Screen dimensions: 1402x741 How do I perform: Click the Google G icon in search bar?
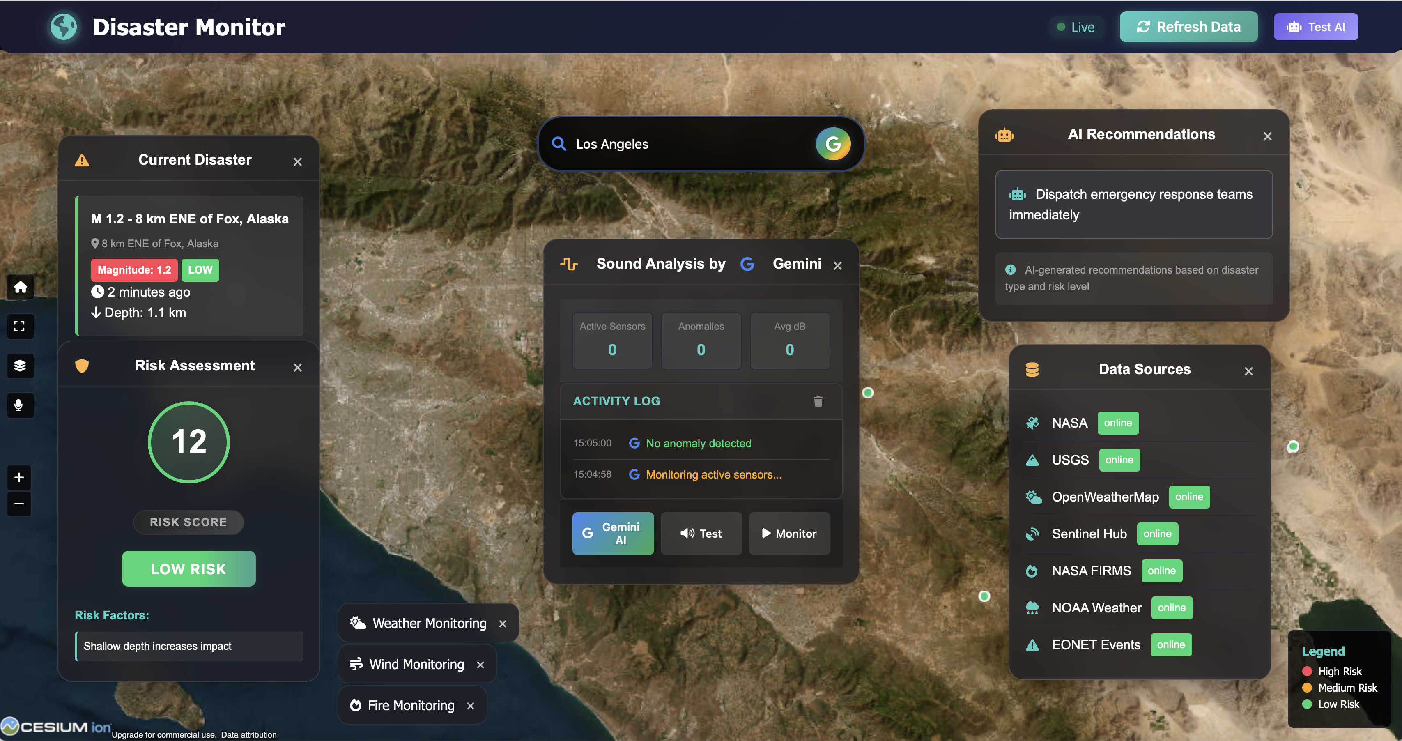click(833, 144)
